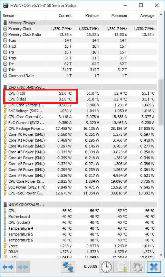Screen dimensions: 165x277
Task: Click the Memory Timings chip icon
Action: tap(5, 22)
